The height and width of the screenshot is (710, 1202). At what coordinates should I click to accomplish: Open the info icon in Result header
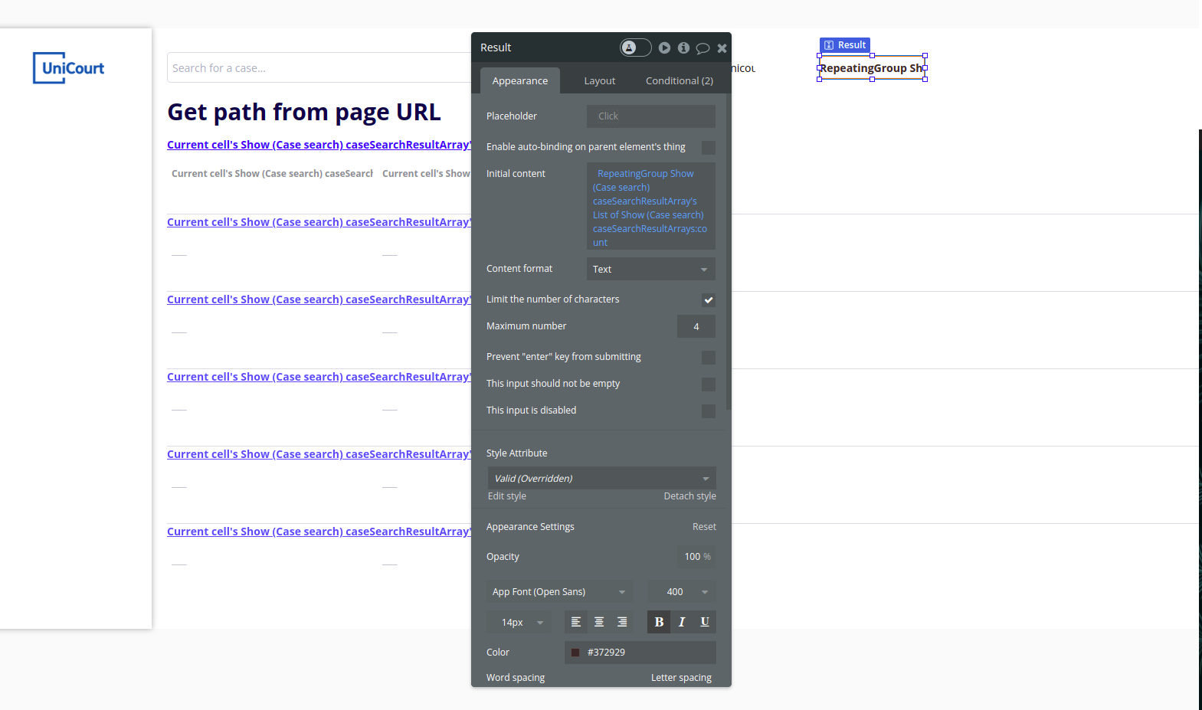pos(683,47)
